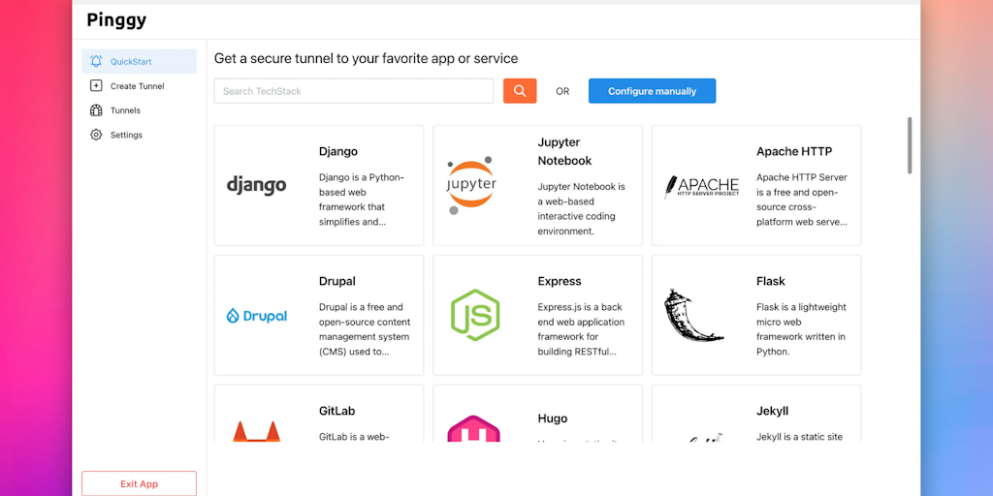Image resolution: width=993 pixels, height=496 pixels.
Task: Click the Exit App button
Action: tap(139, 483)
